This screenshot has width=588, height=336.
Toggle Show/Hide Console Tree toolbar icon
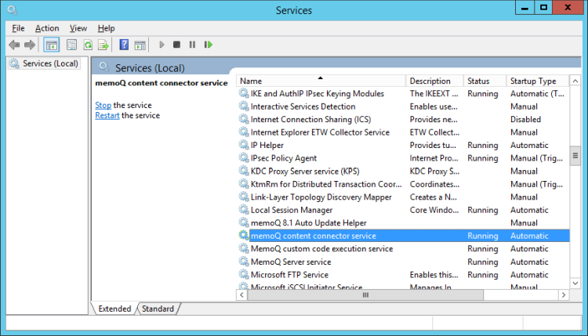[x=52, y=45]
